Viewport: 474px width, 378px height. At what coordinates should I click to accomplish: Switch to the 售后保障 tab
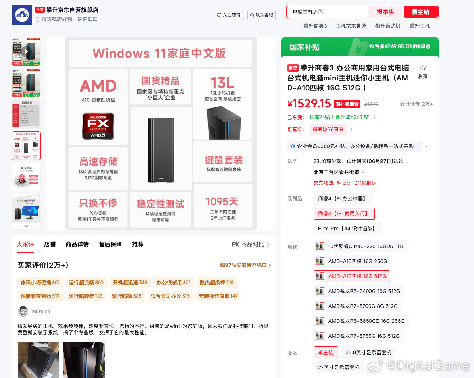pyautogui.click(x=110, y=244)
